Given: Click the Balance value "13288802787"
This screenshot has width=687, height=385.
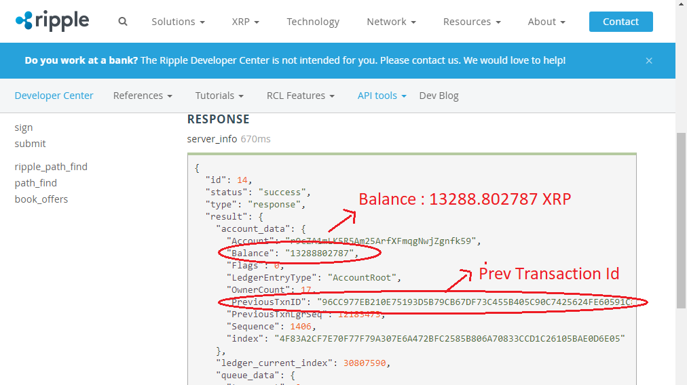Looking at the screenshot, I should coord(320,254).
